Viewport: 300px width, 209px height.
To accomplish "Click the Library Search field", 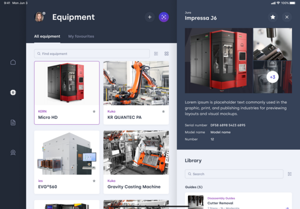I will point(234,174).
